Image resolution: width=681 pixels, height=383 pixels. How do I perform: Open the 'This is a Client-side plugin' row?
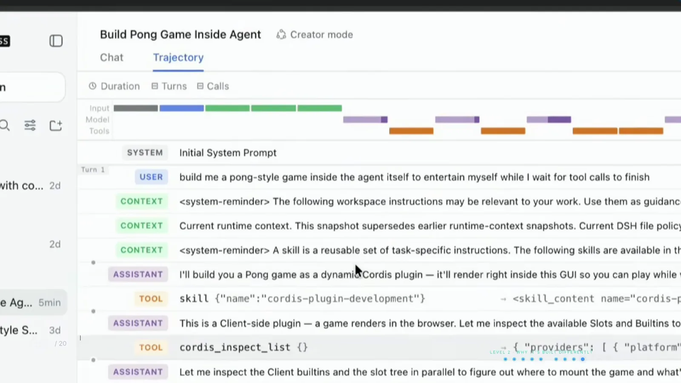(379, 323)
